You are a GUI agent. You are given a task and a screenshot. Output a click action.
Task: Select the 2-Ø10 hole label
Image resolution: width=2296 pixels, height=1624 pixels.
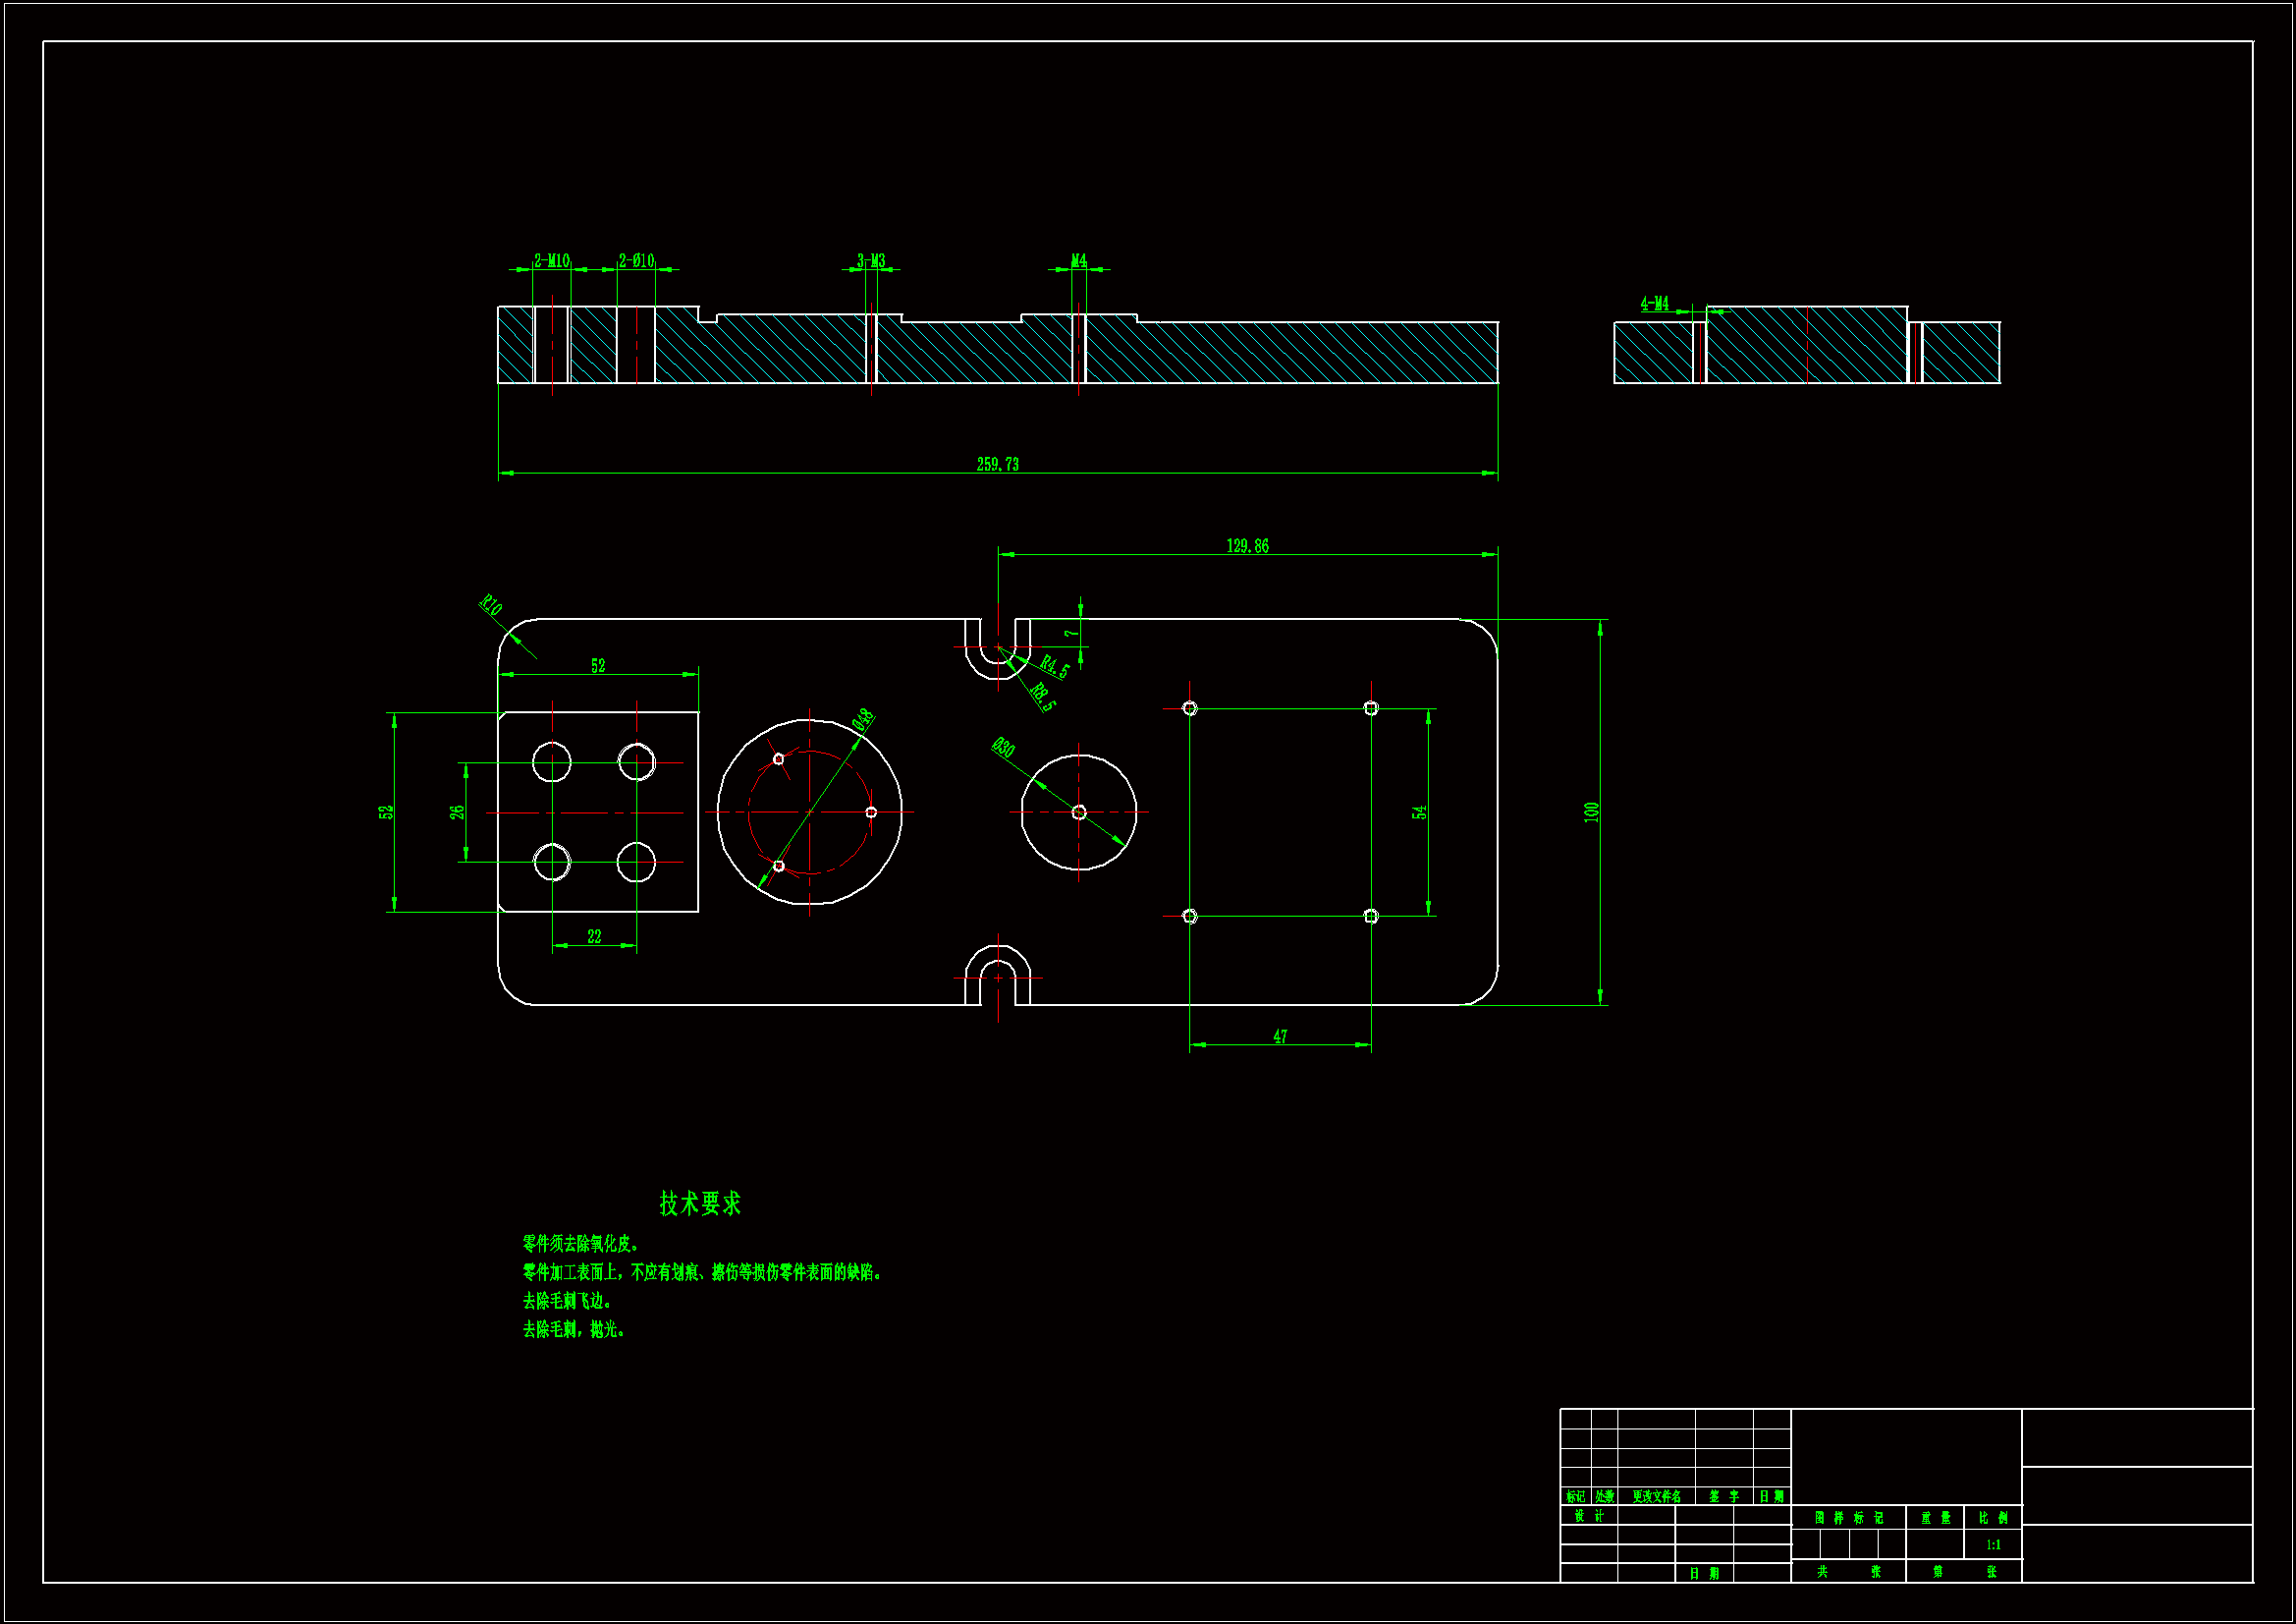tap(636, 261)
